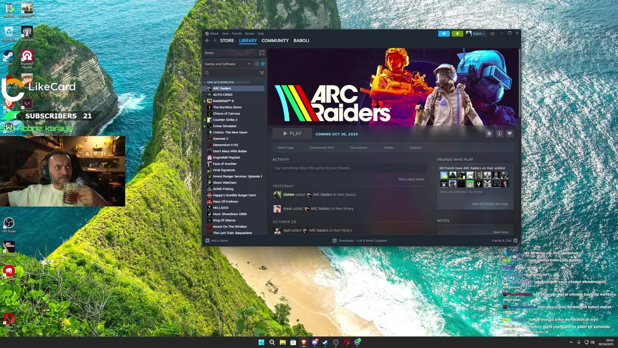Click View all friends who play
The height and width of the screenshot is (348, 618).
click(490, 204)
